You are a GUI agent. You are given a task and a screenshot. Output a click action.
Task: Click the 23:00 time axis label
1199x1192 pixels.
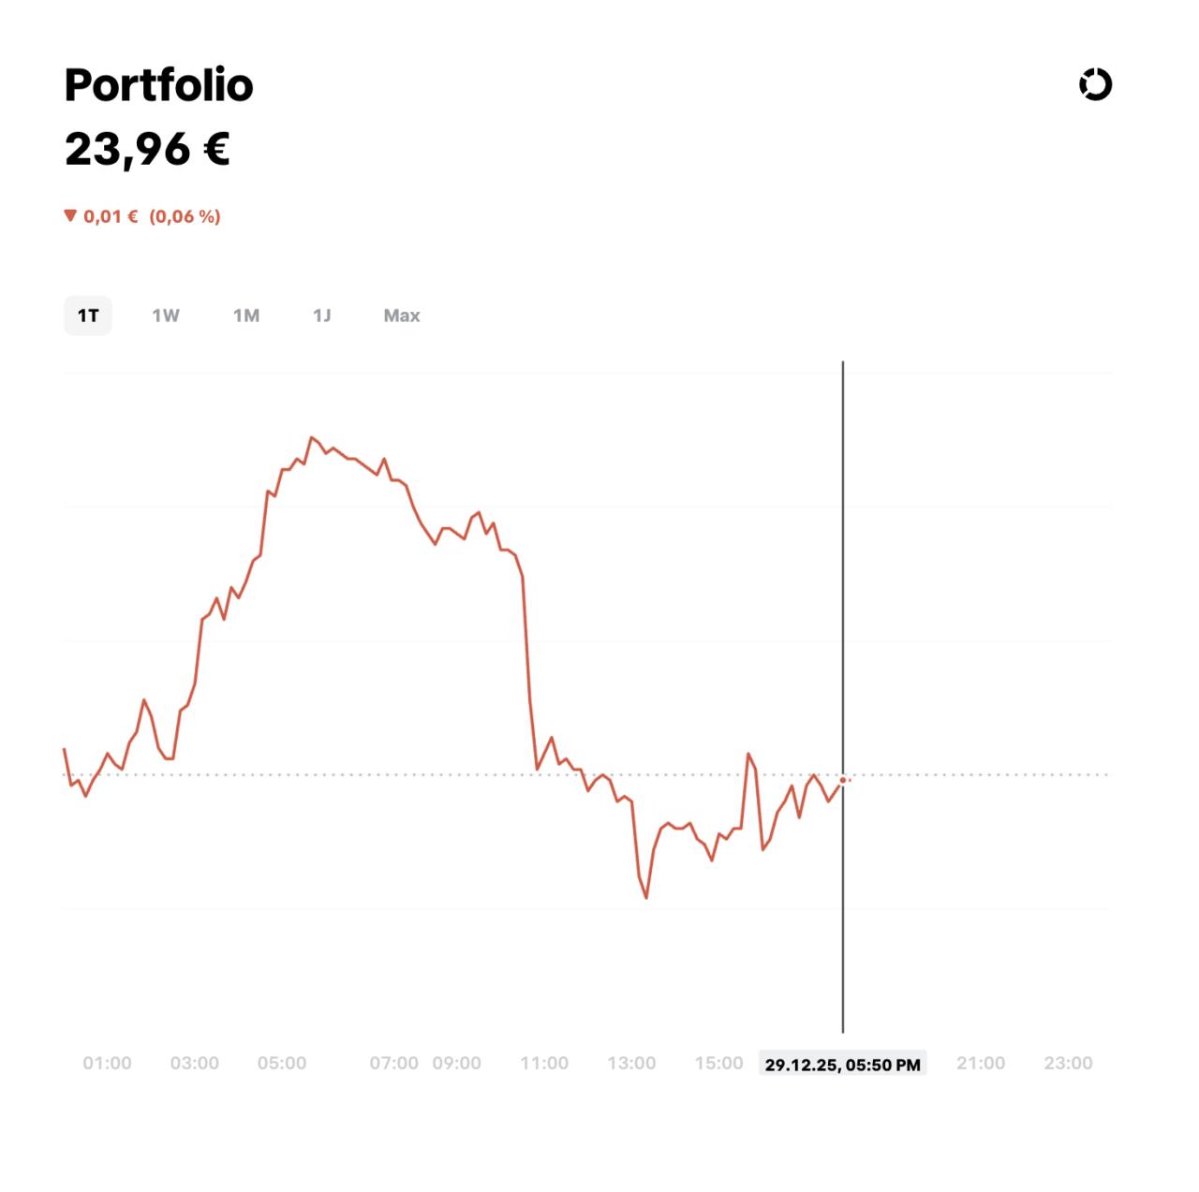pos(1068,1063)
